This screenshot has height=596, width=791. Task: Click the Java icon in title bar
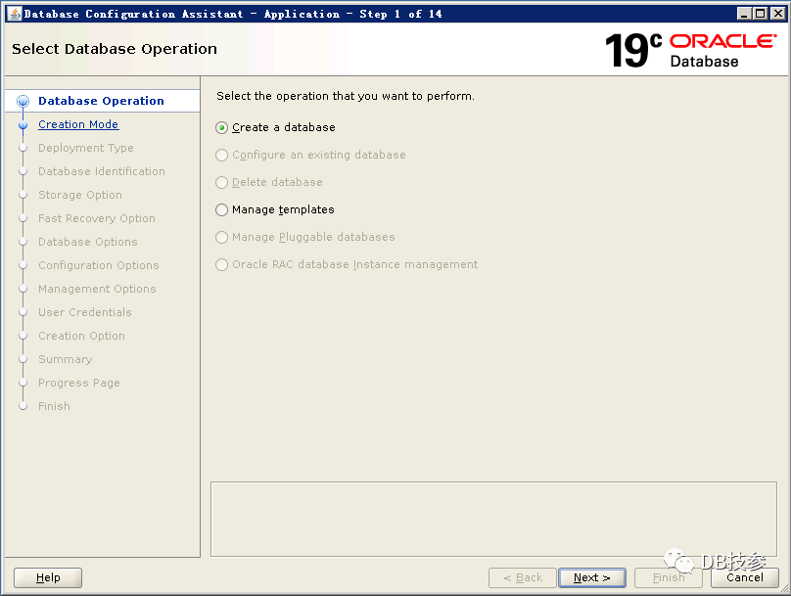click(14, 14)
